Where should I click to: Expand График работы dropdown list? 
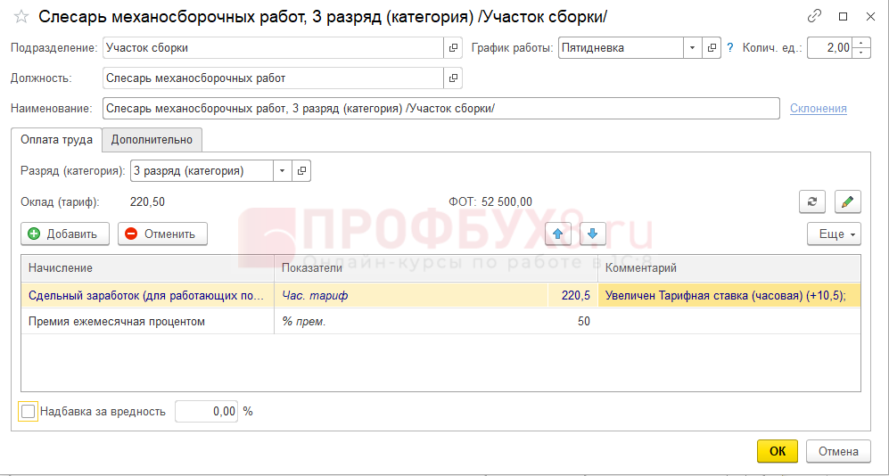(692, 48)
